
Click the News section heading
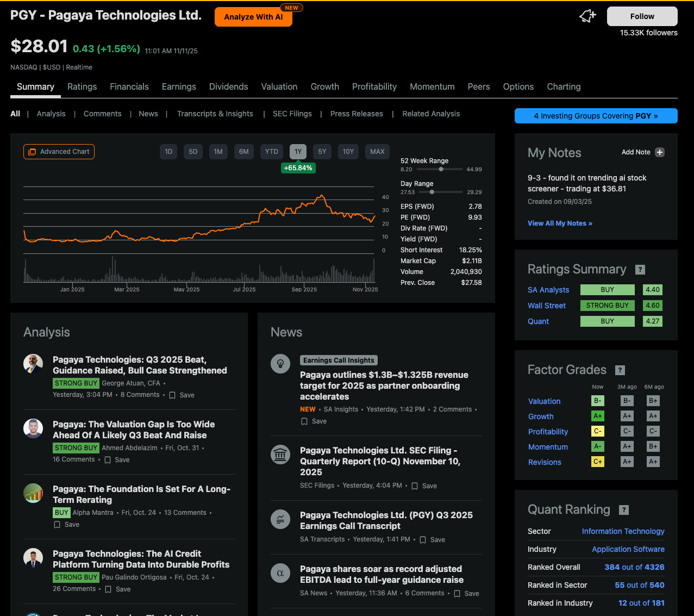point(286,332)
